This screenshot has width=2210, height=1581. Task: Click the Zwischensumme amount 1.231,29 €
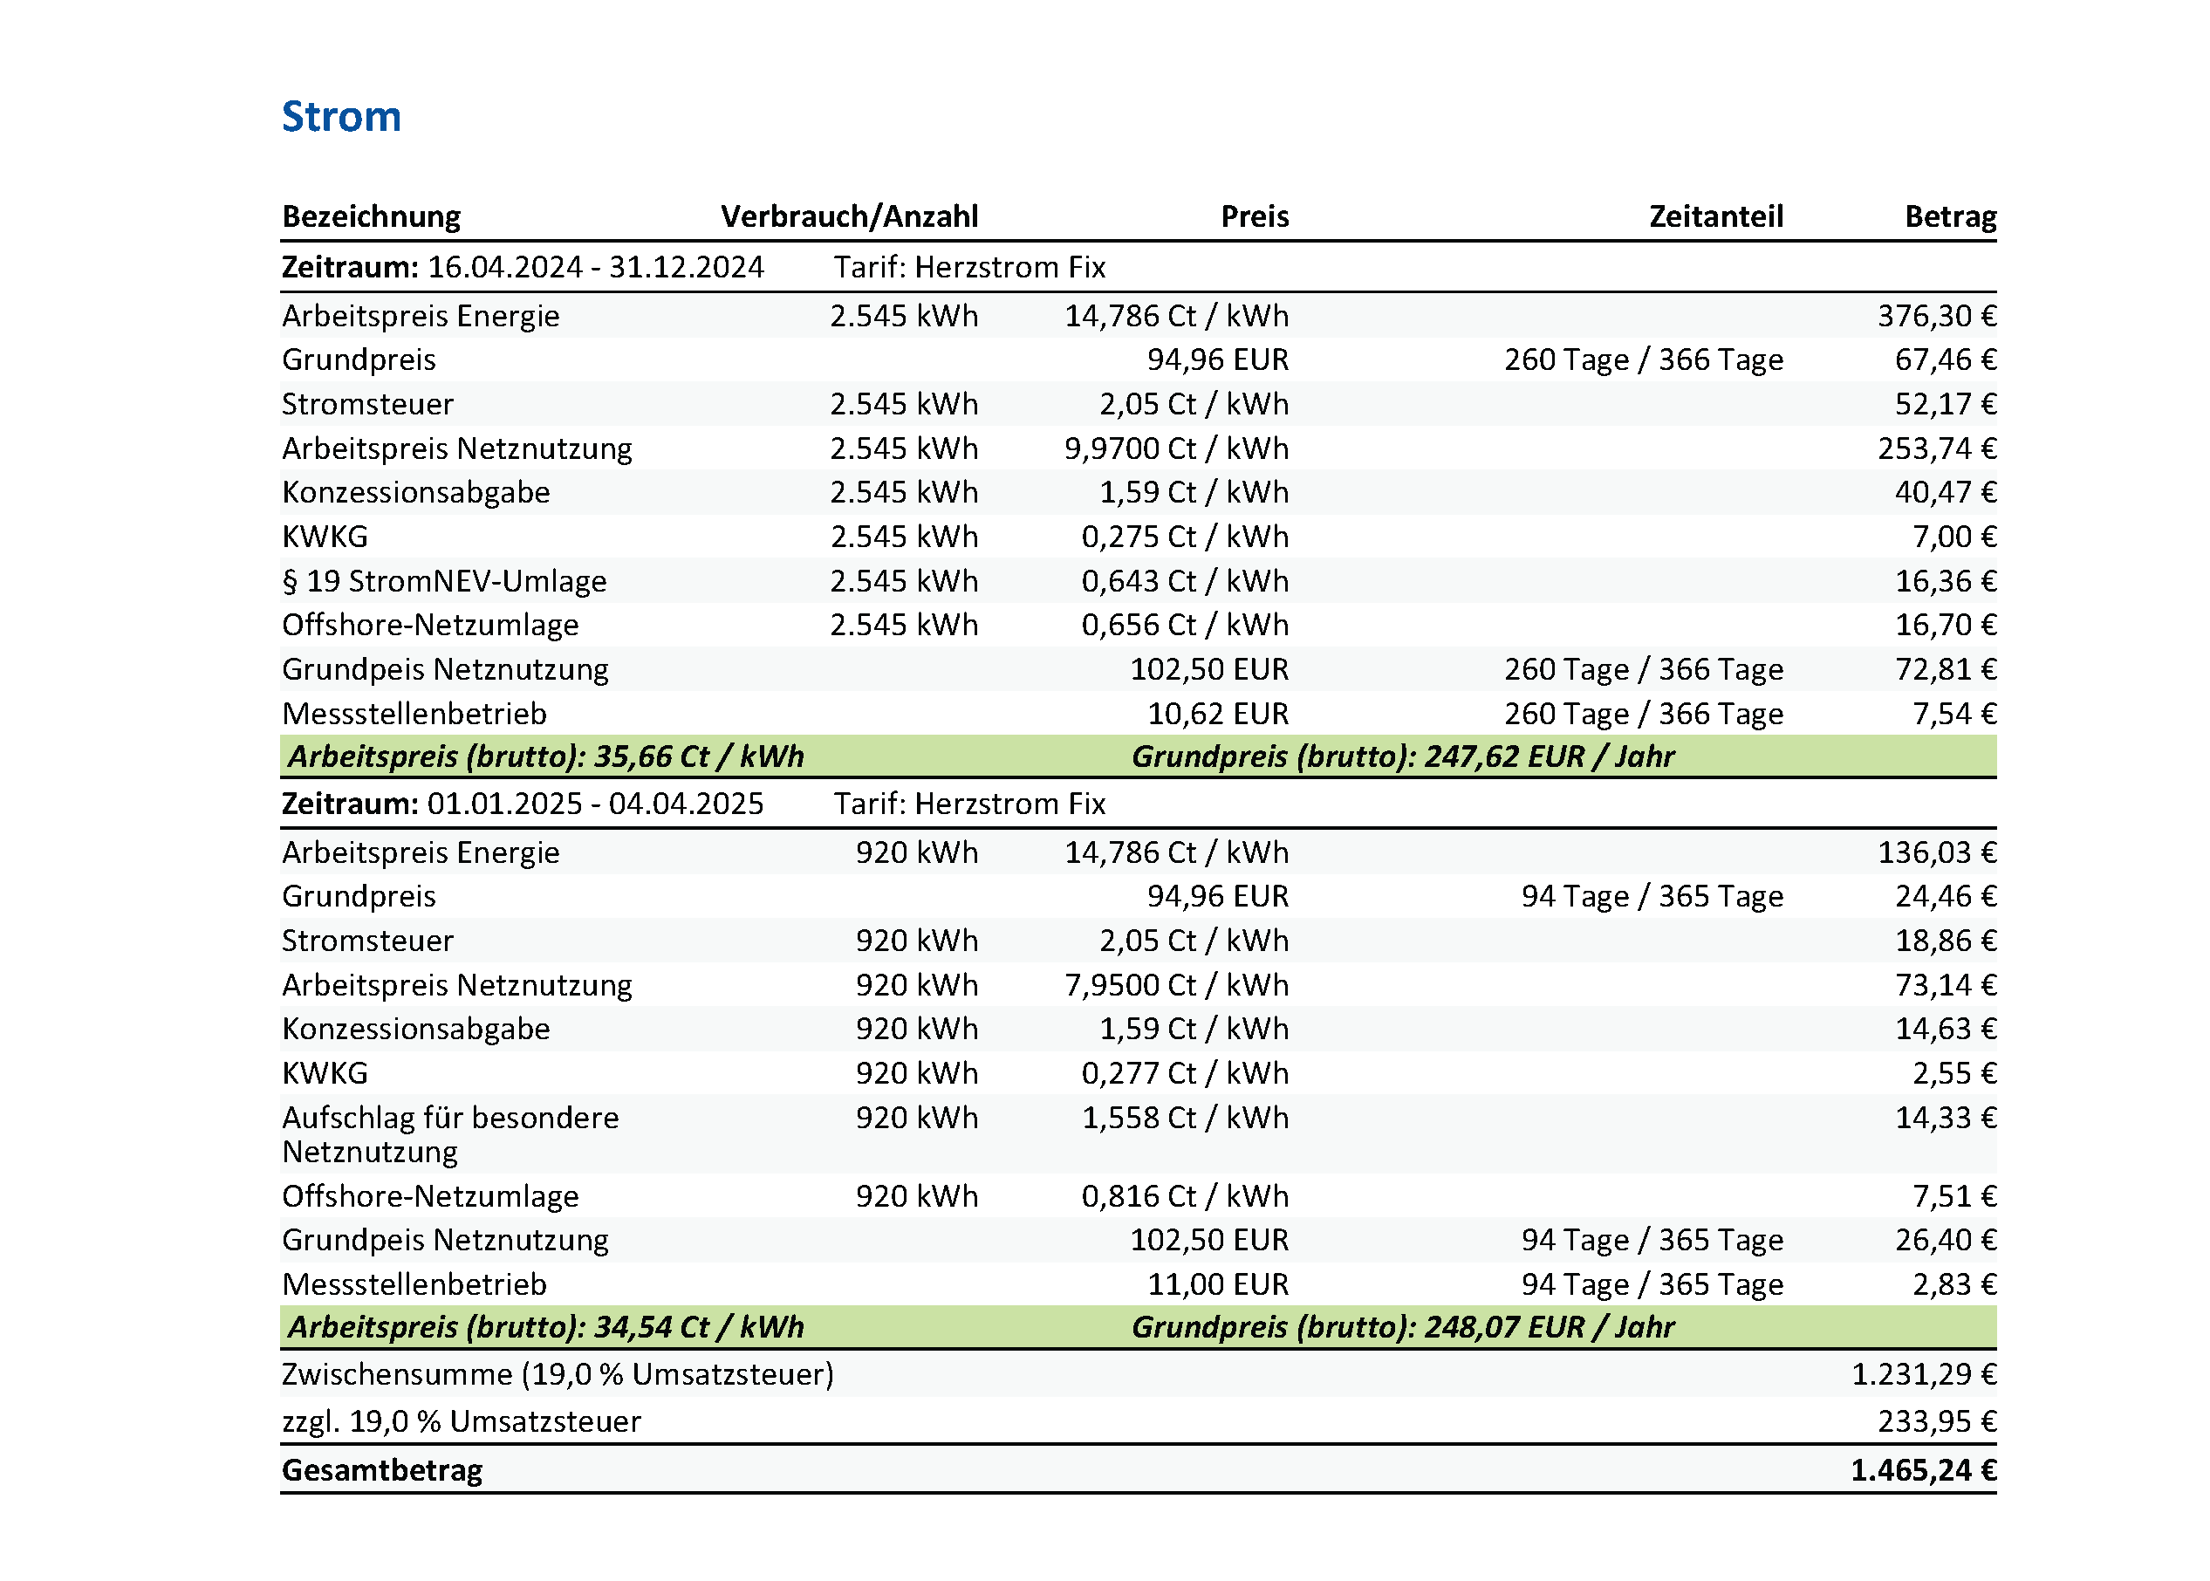(1923, 1374)
